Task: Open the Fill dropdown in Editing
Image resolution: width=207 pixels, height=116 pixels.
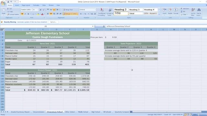Action: (183, 12)
